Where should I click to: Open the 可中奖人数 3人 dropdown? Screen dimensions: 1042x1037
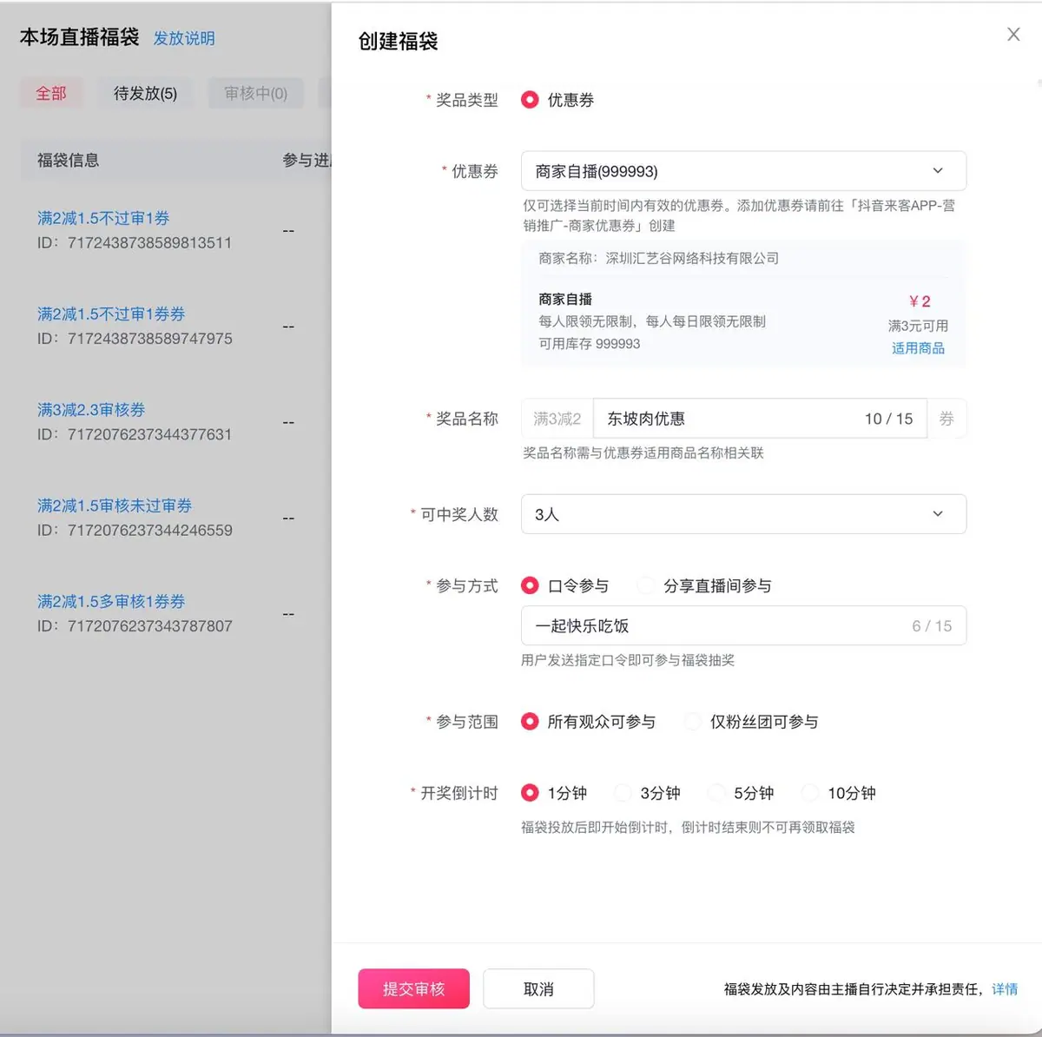click(743, 514)
